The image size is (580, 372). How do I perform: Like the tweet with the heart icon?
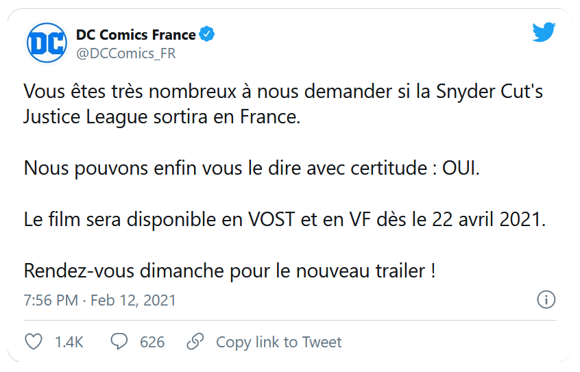pyautogui.click(x=34, y=342)
